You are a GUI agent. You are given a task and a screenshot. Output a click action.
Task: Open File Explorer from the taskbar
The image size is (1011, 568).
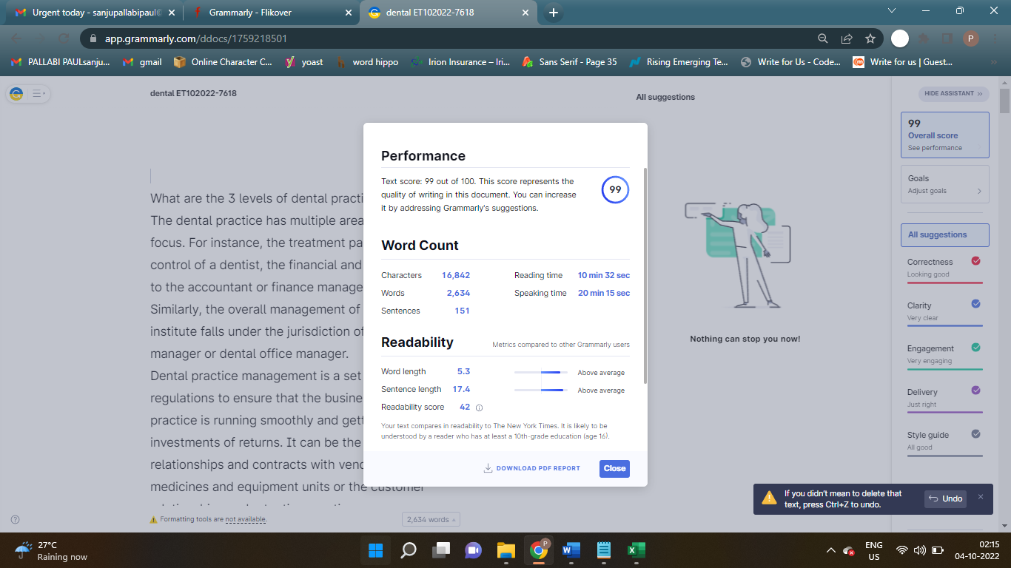tap(506, 550)
